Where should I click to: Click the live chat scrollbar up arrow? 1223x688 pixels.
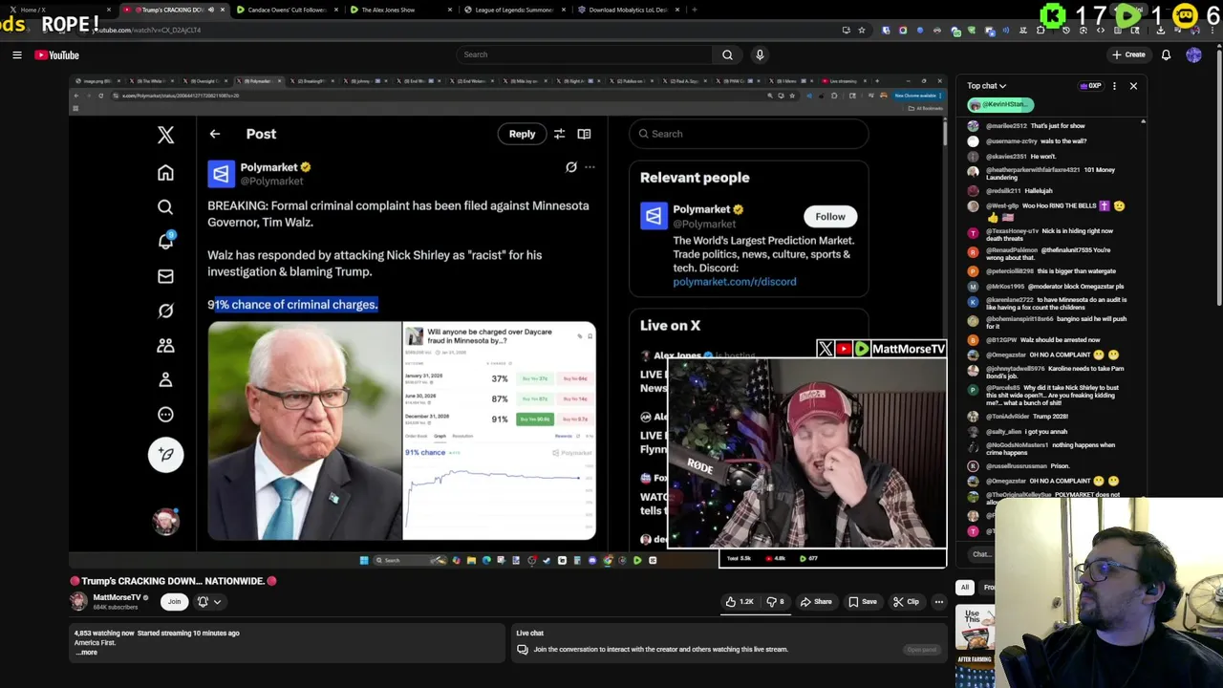[x=1143, y=122]
